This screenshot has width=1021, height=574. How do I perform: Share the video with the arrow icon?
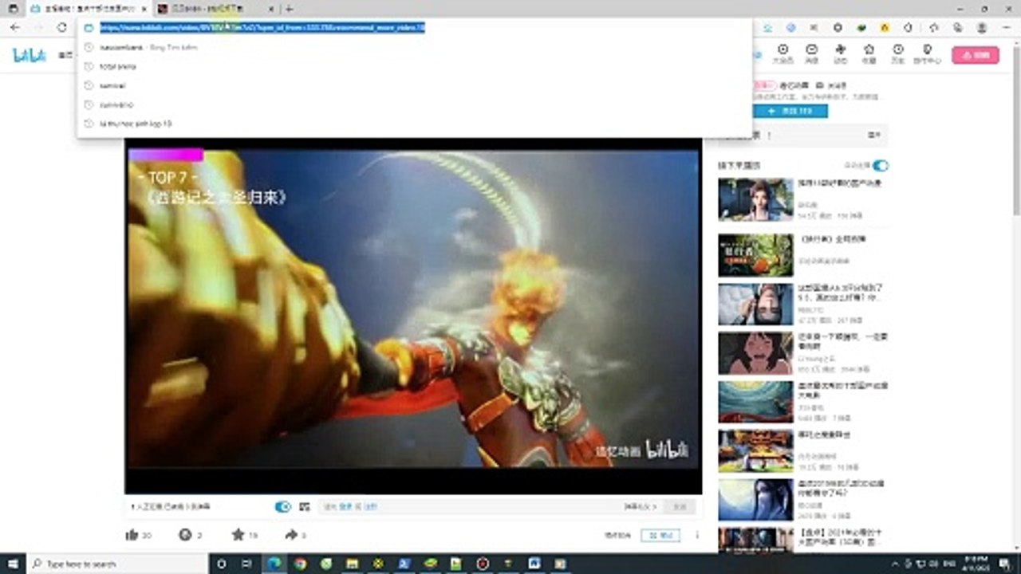pos(290,535)
